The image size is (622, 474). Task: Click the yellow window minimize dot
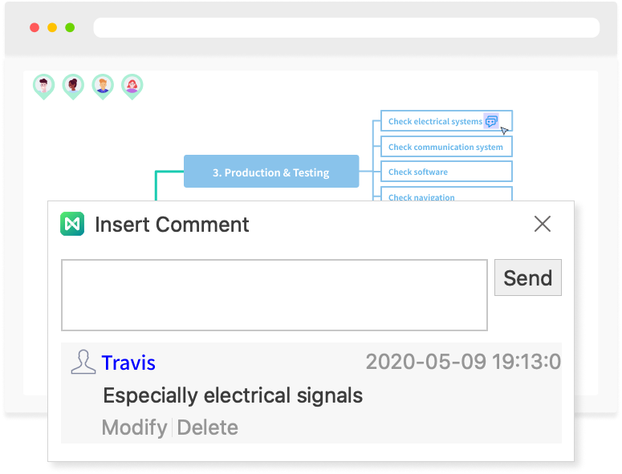[x=52, y=27]
